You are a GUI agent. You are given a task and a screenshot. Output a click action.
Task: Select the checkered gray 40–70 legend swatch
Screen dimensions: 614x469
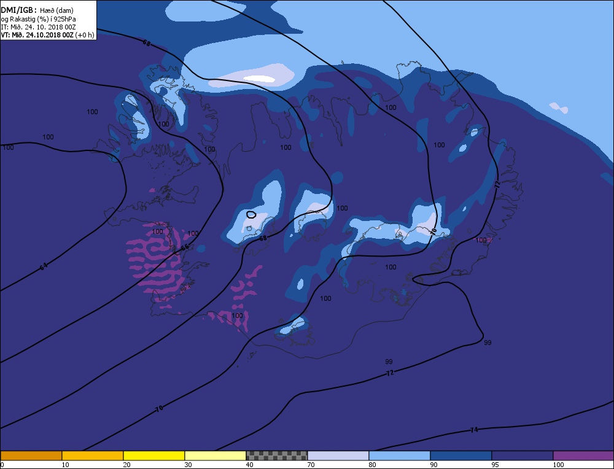coord(277,455)
